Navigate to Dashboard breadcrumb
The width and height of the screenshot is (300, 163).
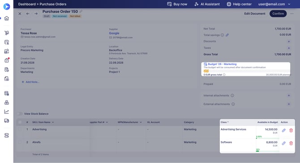[x=27, y=4]
